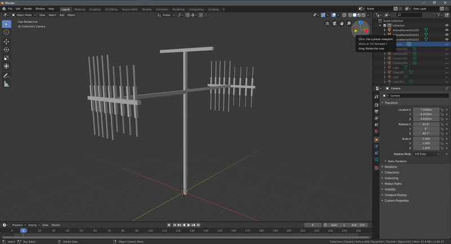Select the Scale tool

[6, 58]
